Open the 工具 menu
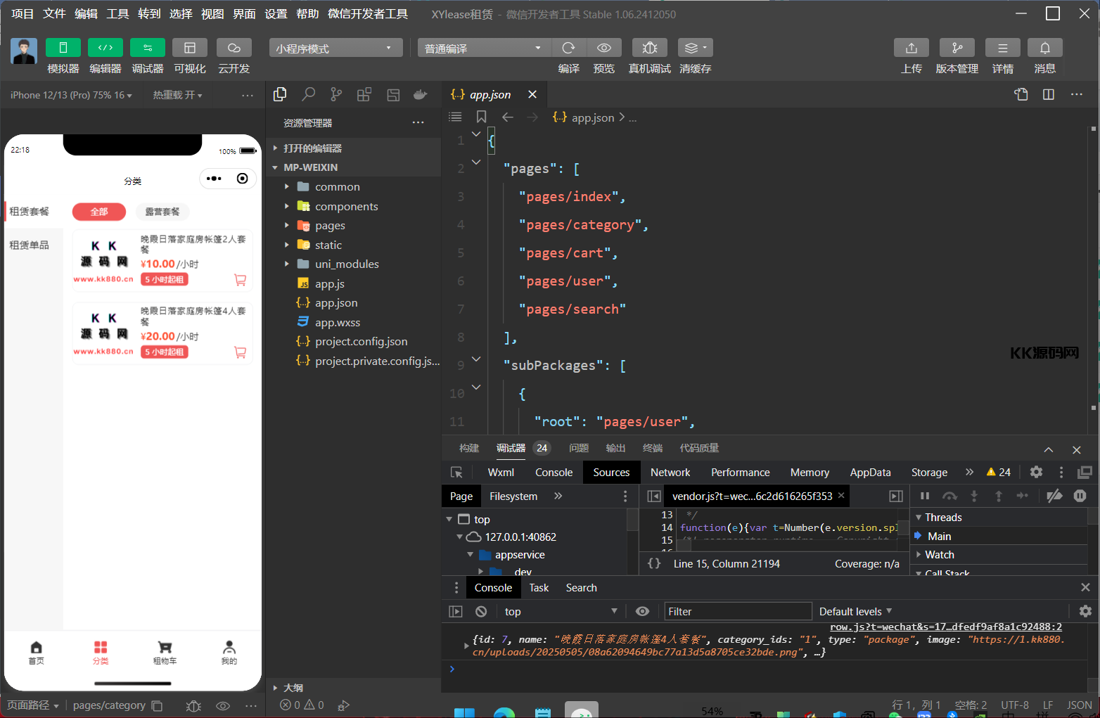Screen dimensions: 1100x718 pos(117,14)
